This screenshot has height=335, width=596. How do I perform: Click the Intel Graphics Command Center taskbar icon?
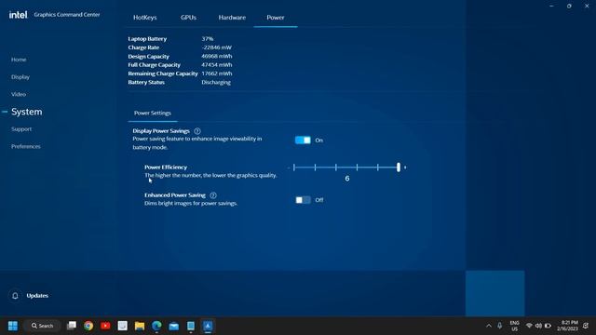click(208, 326)
